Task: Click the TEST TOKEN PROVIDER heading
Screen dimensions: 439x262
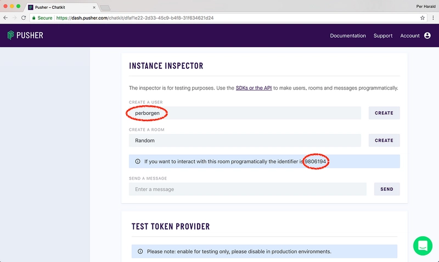Action: tap(171, 226)
